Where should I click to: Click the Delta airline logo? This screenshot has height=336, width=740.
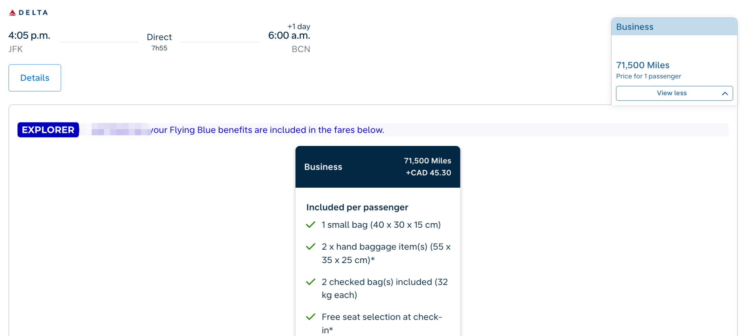[28, 13]
